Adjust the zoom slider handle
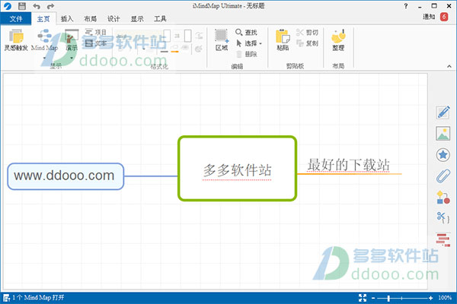The height and width of the screenshot is (304, 457). [x=388, y=298]
